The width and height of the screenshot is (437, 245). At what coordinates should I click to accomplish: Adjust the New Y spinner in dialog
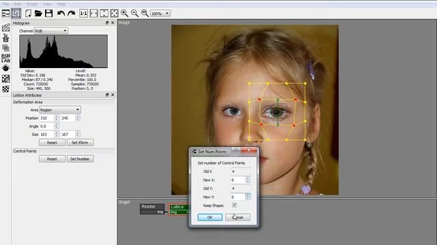pos(248,197)
